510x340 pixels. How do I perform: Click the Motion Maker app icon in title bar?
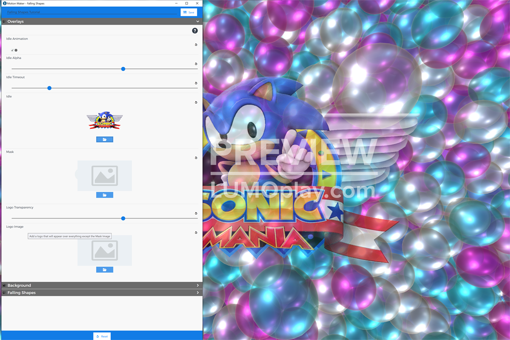point(4,3)
